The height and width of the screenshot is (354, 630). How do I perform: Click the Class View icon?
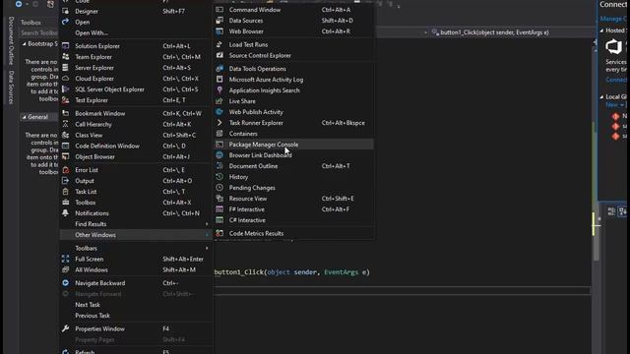pos(66,135)
